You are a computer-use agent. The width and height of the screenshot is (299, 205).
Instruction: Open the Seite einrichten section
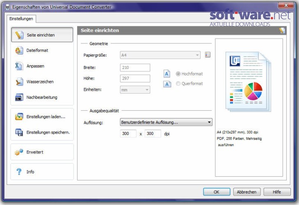[42, 35]
